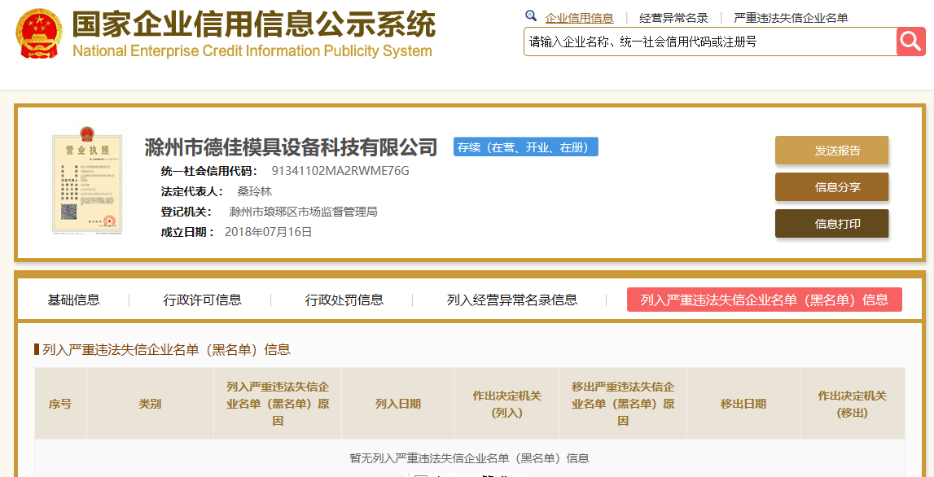Screen dimensions: 934x477
Task: Switch to the 行政许可信息 tab
Action: click(x=203, y=300)
